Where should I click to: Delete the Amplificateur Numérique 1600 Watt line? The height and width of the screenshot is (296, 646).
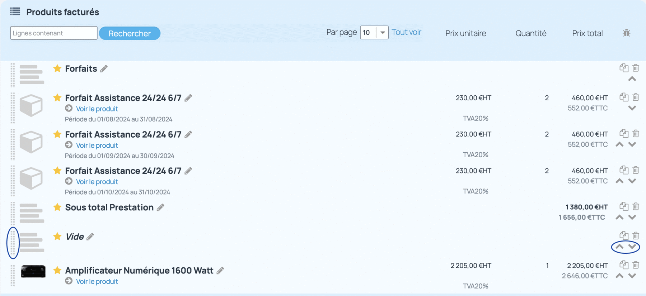[636, 265]
